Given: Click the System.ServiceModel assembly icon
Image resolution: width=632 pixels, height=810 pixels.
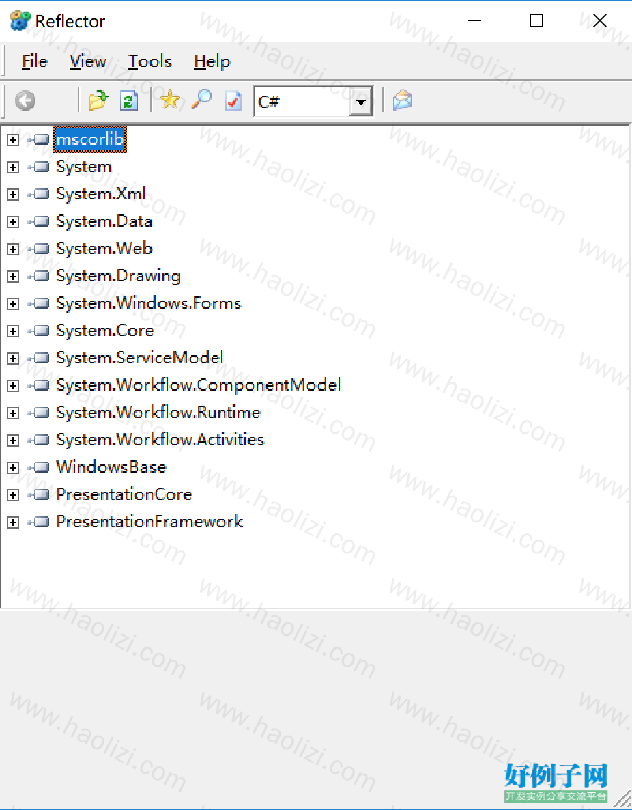Looking at the screenshot, I should [x=39, y=358].
